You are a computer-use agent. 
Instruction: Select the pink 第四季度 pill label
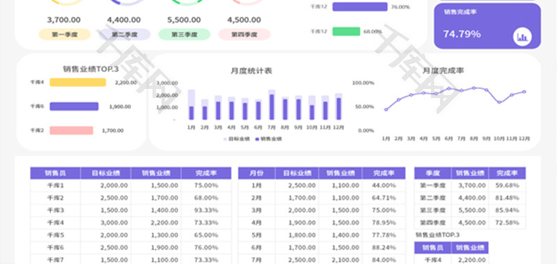click(x=244, y=34)
